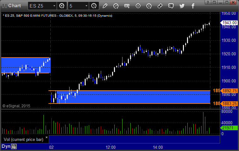
Task: Click the 1900.00 price axis label
Action: tap(229, 81)
